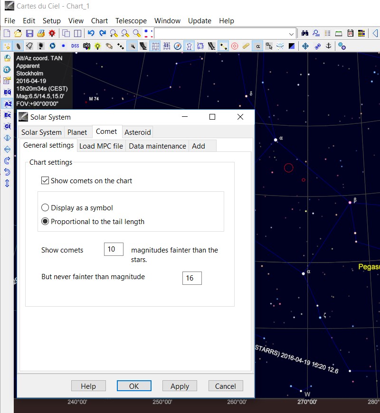Viewport: 380px width, 413px height.
Task: Click the DSS image toolbar button
Action: point(75,46)
